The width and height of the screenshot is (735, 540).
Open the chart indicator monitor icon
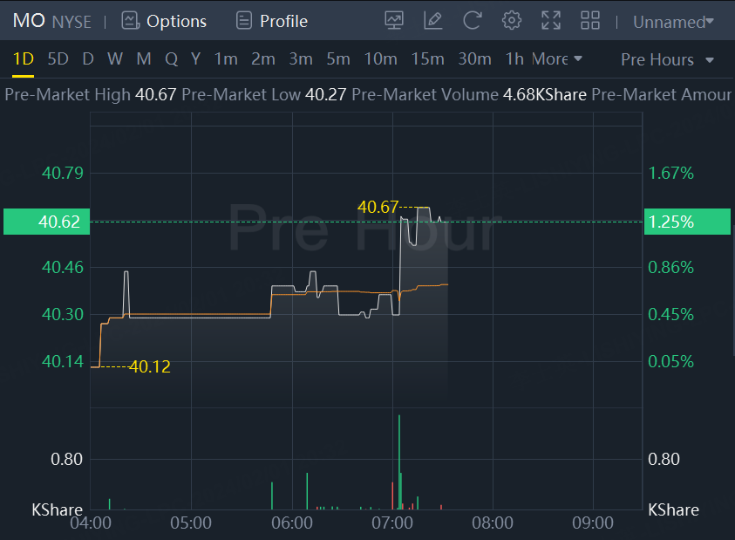point(394,21)
